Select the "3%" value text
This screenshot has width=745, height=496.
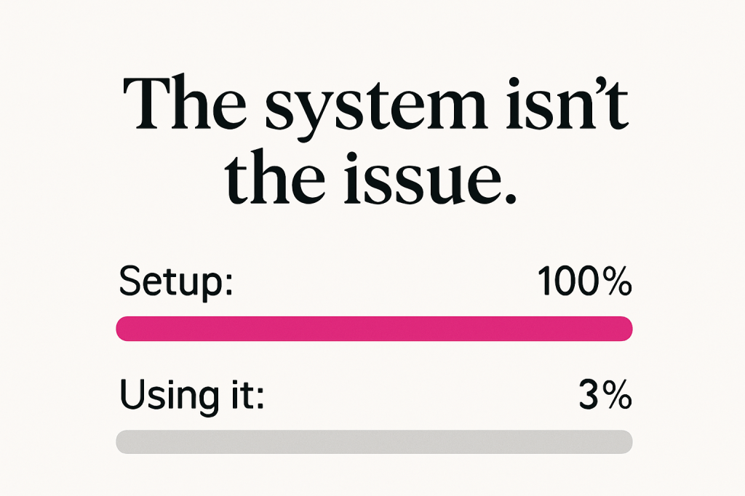click(x=605, y=395)
